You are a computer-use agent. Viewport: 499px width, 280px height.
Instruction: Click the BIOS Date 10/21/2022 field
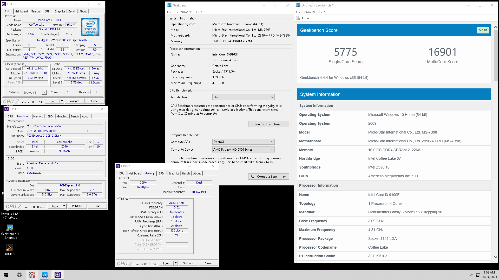(x=64, y=173)
